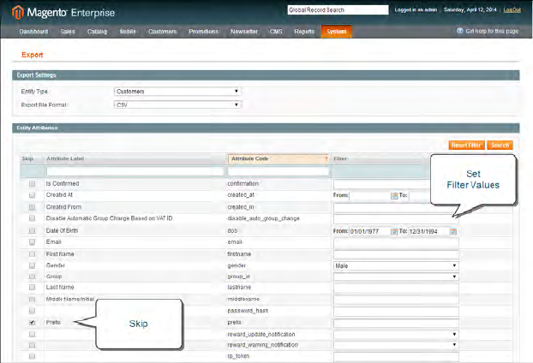The height and width of the screenshot is (363, 533).
Task: Toggle Skip checkbox for Created At
Action: (32, 195)
